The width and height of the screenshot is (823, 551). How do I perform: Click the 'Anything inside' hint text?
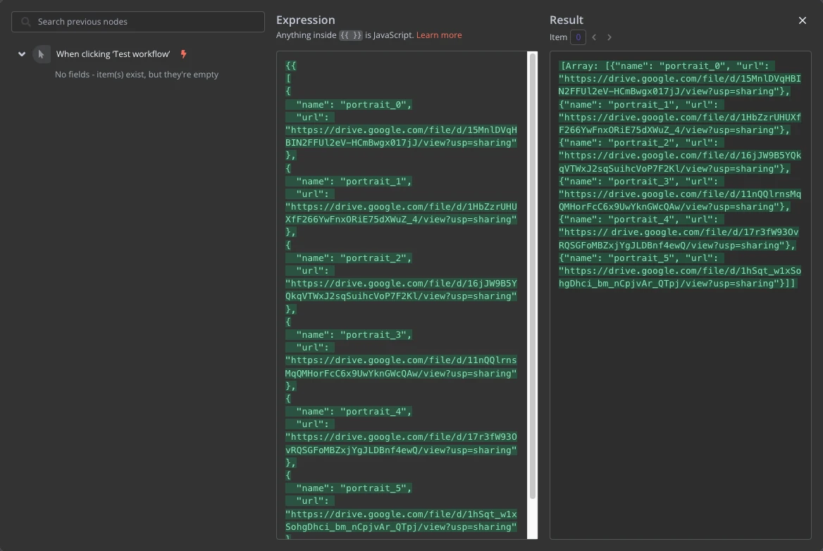[x=307, y=35]
